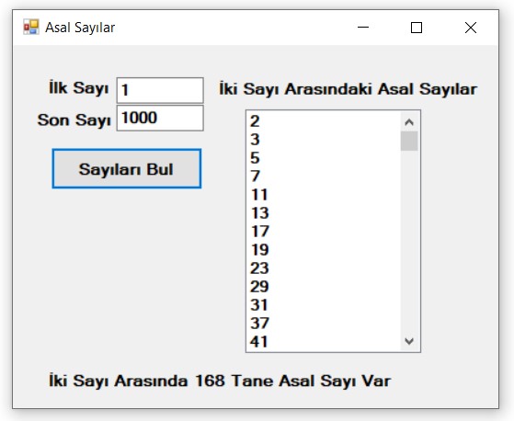Pick 19 from the prime list

pyautogui.click(x=324, y=250)
